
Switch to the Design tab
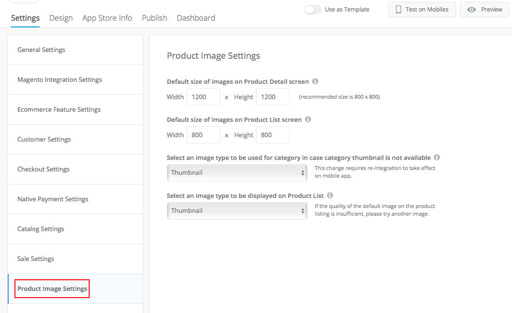pyautogui.click(x=61, y=18)
